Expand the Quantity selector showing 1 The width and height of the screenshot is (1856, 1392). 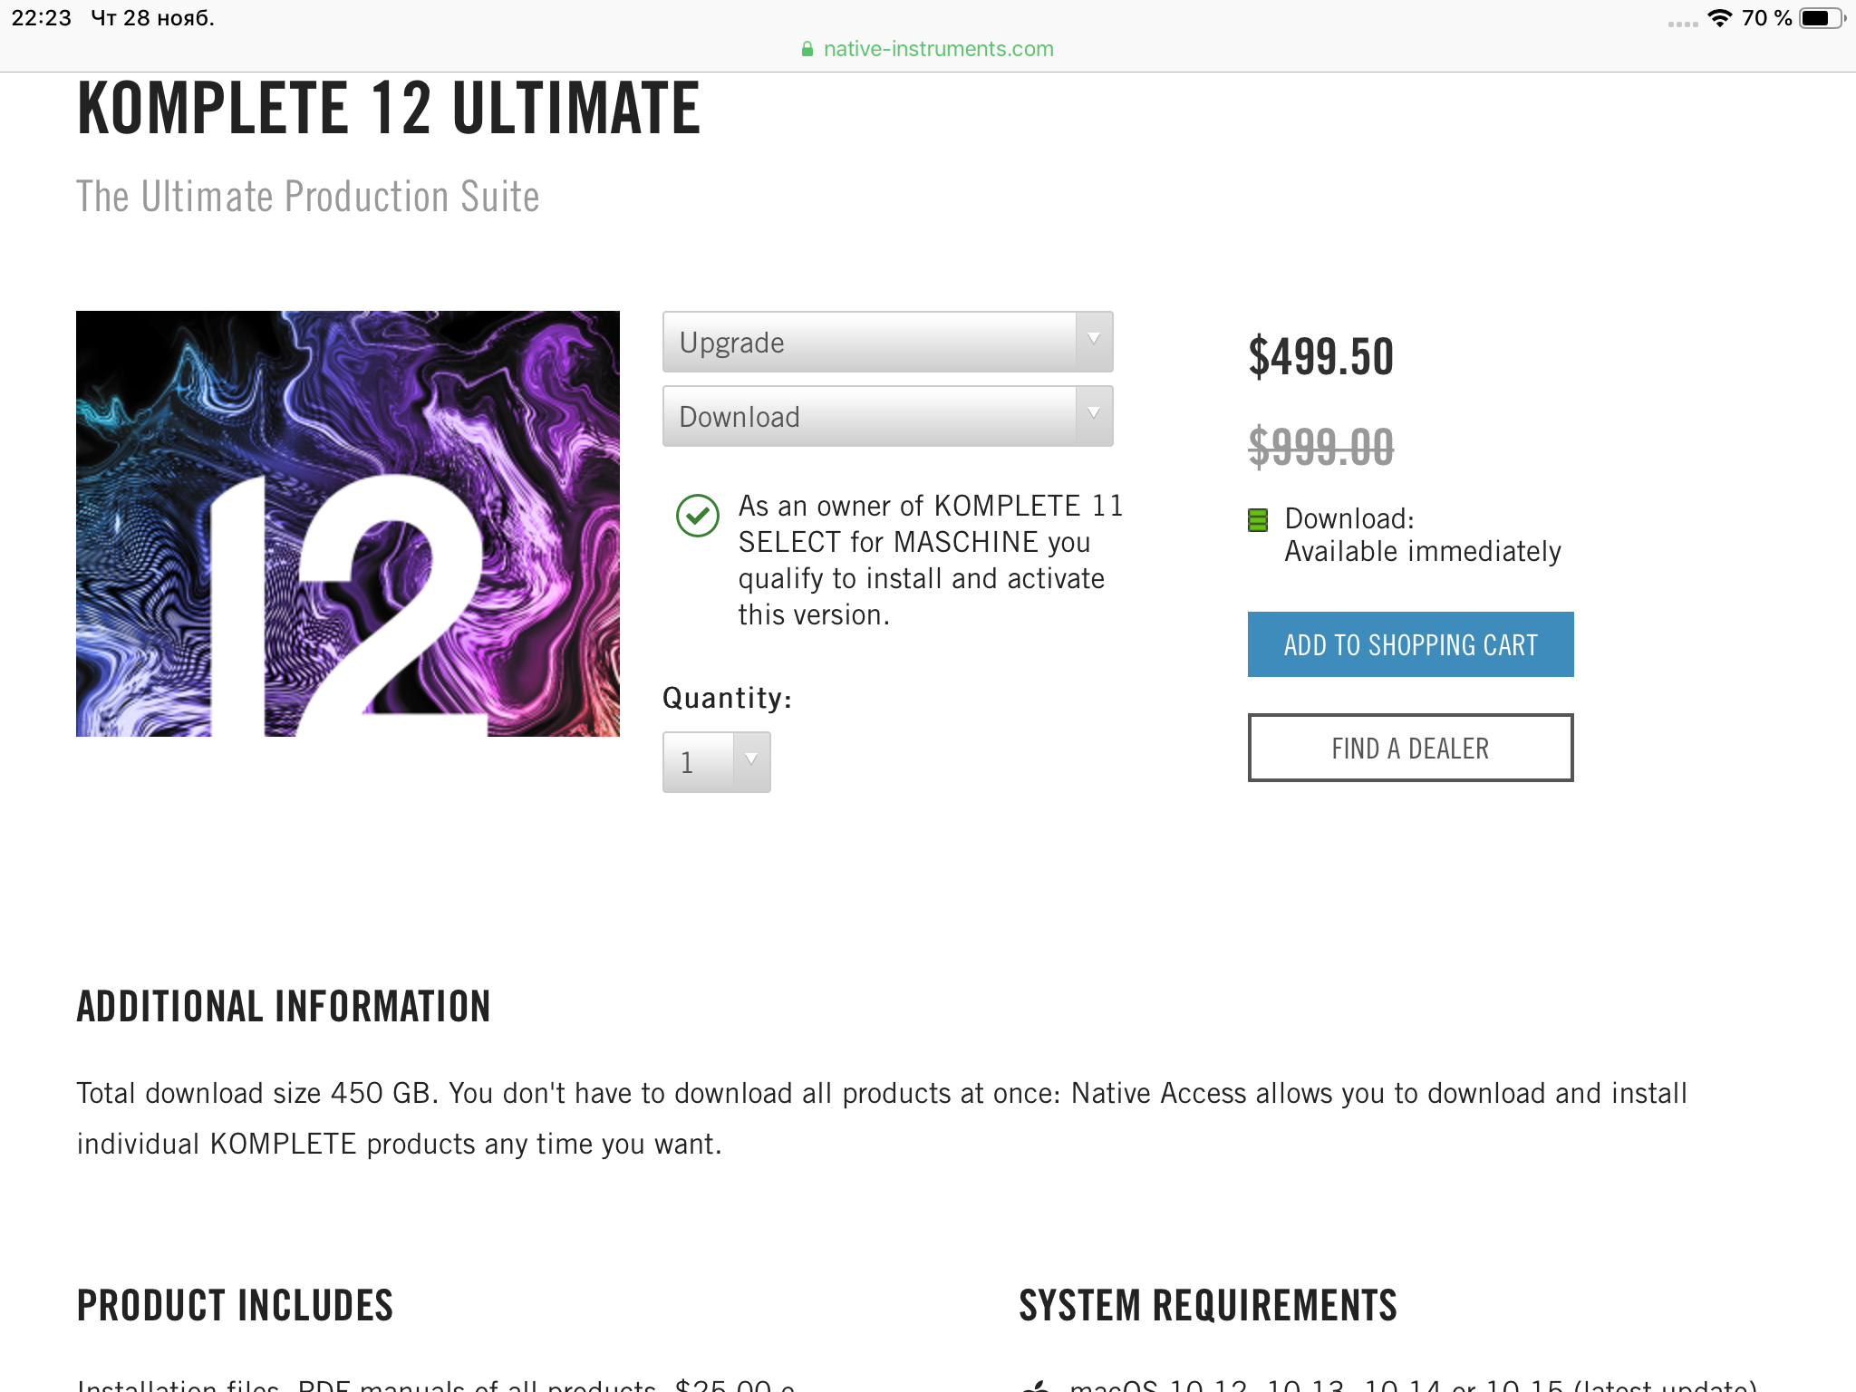[x=716, y=762]
